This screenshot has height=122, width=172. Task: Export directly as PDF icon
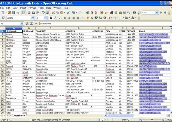click(x=29, y=13)
